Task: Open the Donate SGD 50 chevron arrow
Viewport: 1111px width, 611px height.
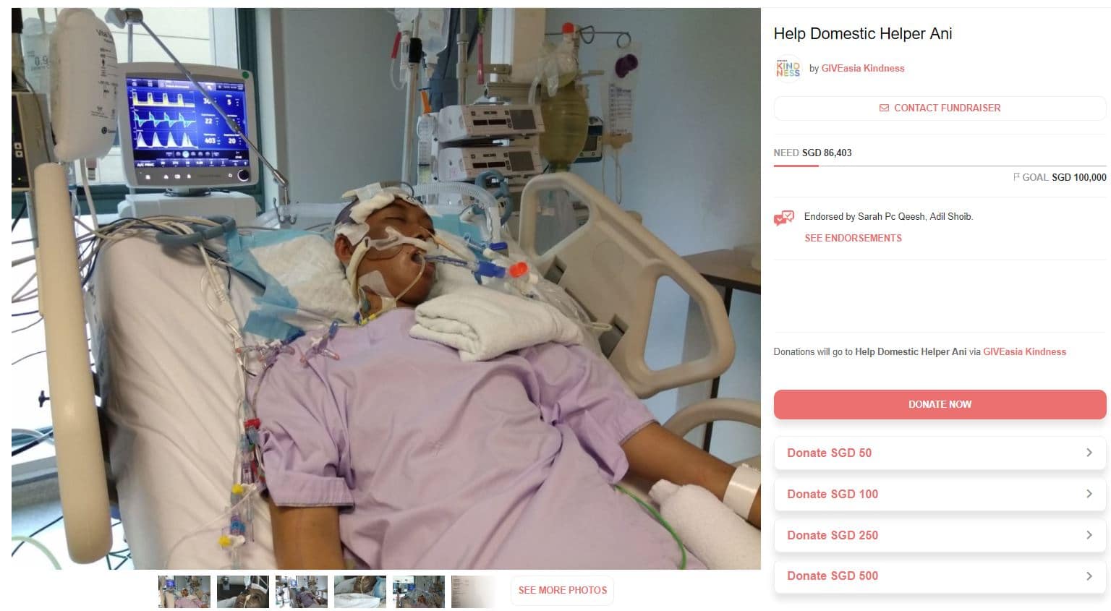Action: [x=1089, y=453]
